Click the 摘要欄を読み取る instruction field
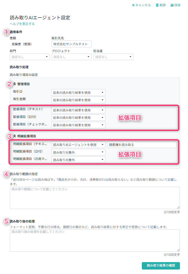188x274 pixels. pyautogui.click(x=142, y=145)
